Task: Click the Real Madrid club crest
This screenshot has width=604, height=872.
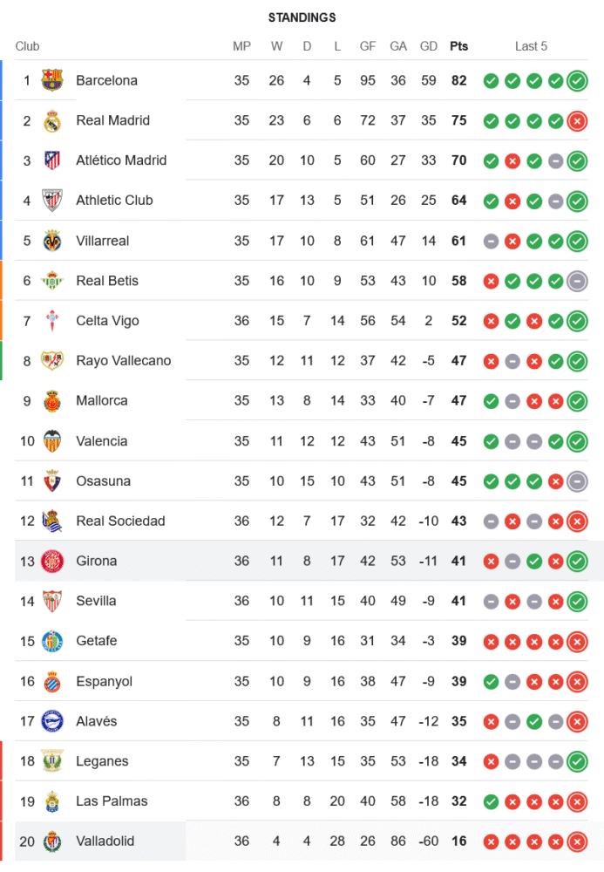Action: pos(52,120)
